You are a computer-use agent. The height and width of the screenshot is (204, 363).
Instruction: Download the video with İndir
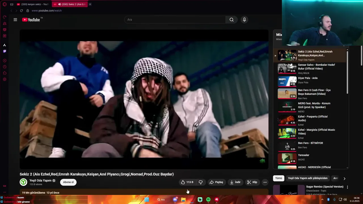click(235, 182)
